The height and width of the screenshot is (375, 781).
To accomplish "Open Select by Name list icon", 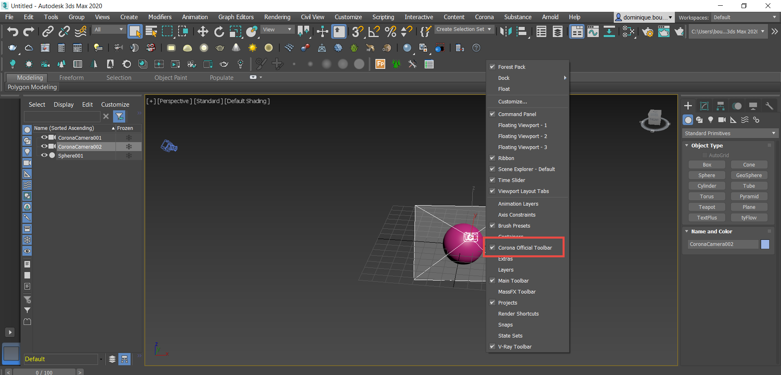I will click(151, 31).
